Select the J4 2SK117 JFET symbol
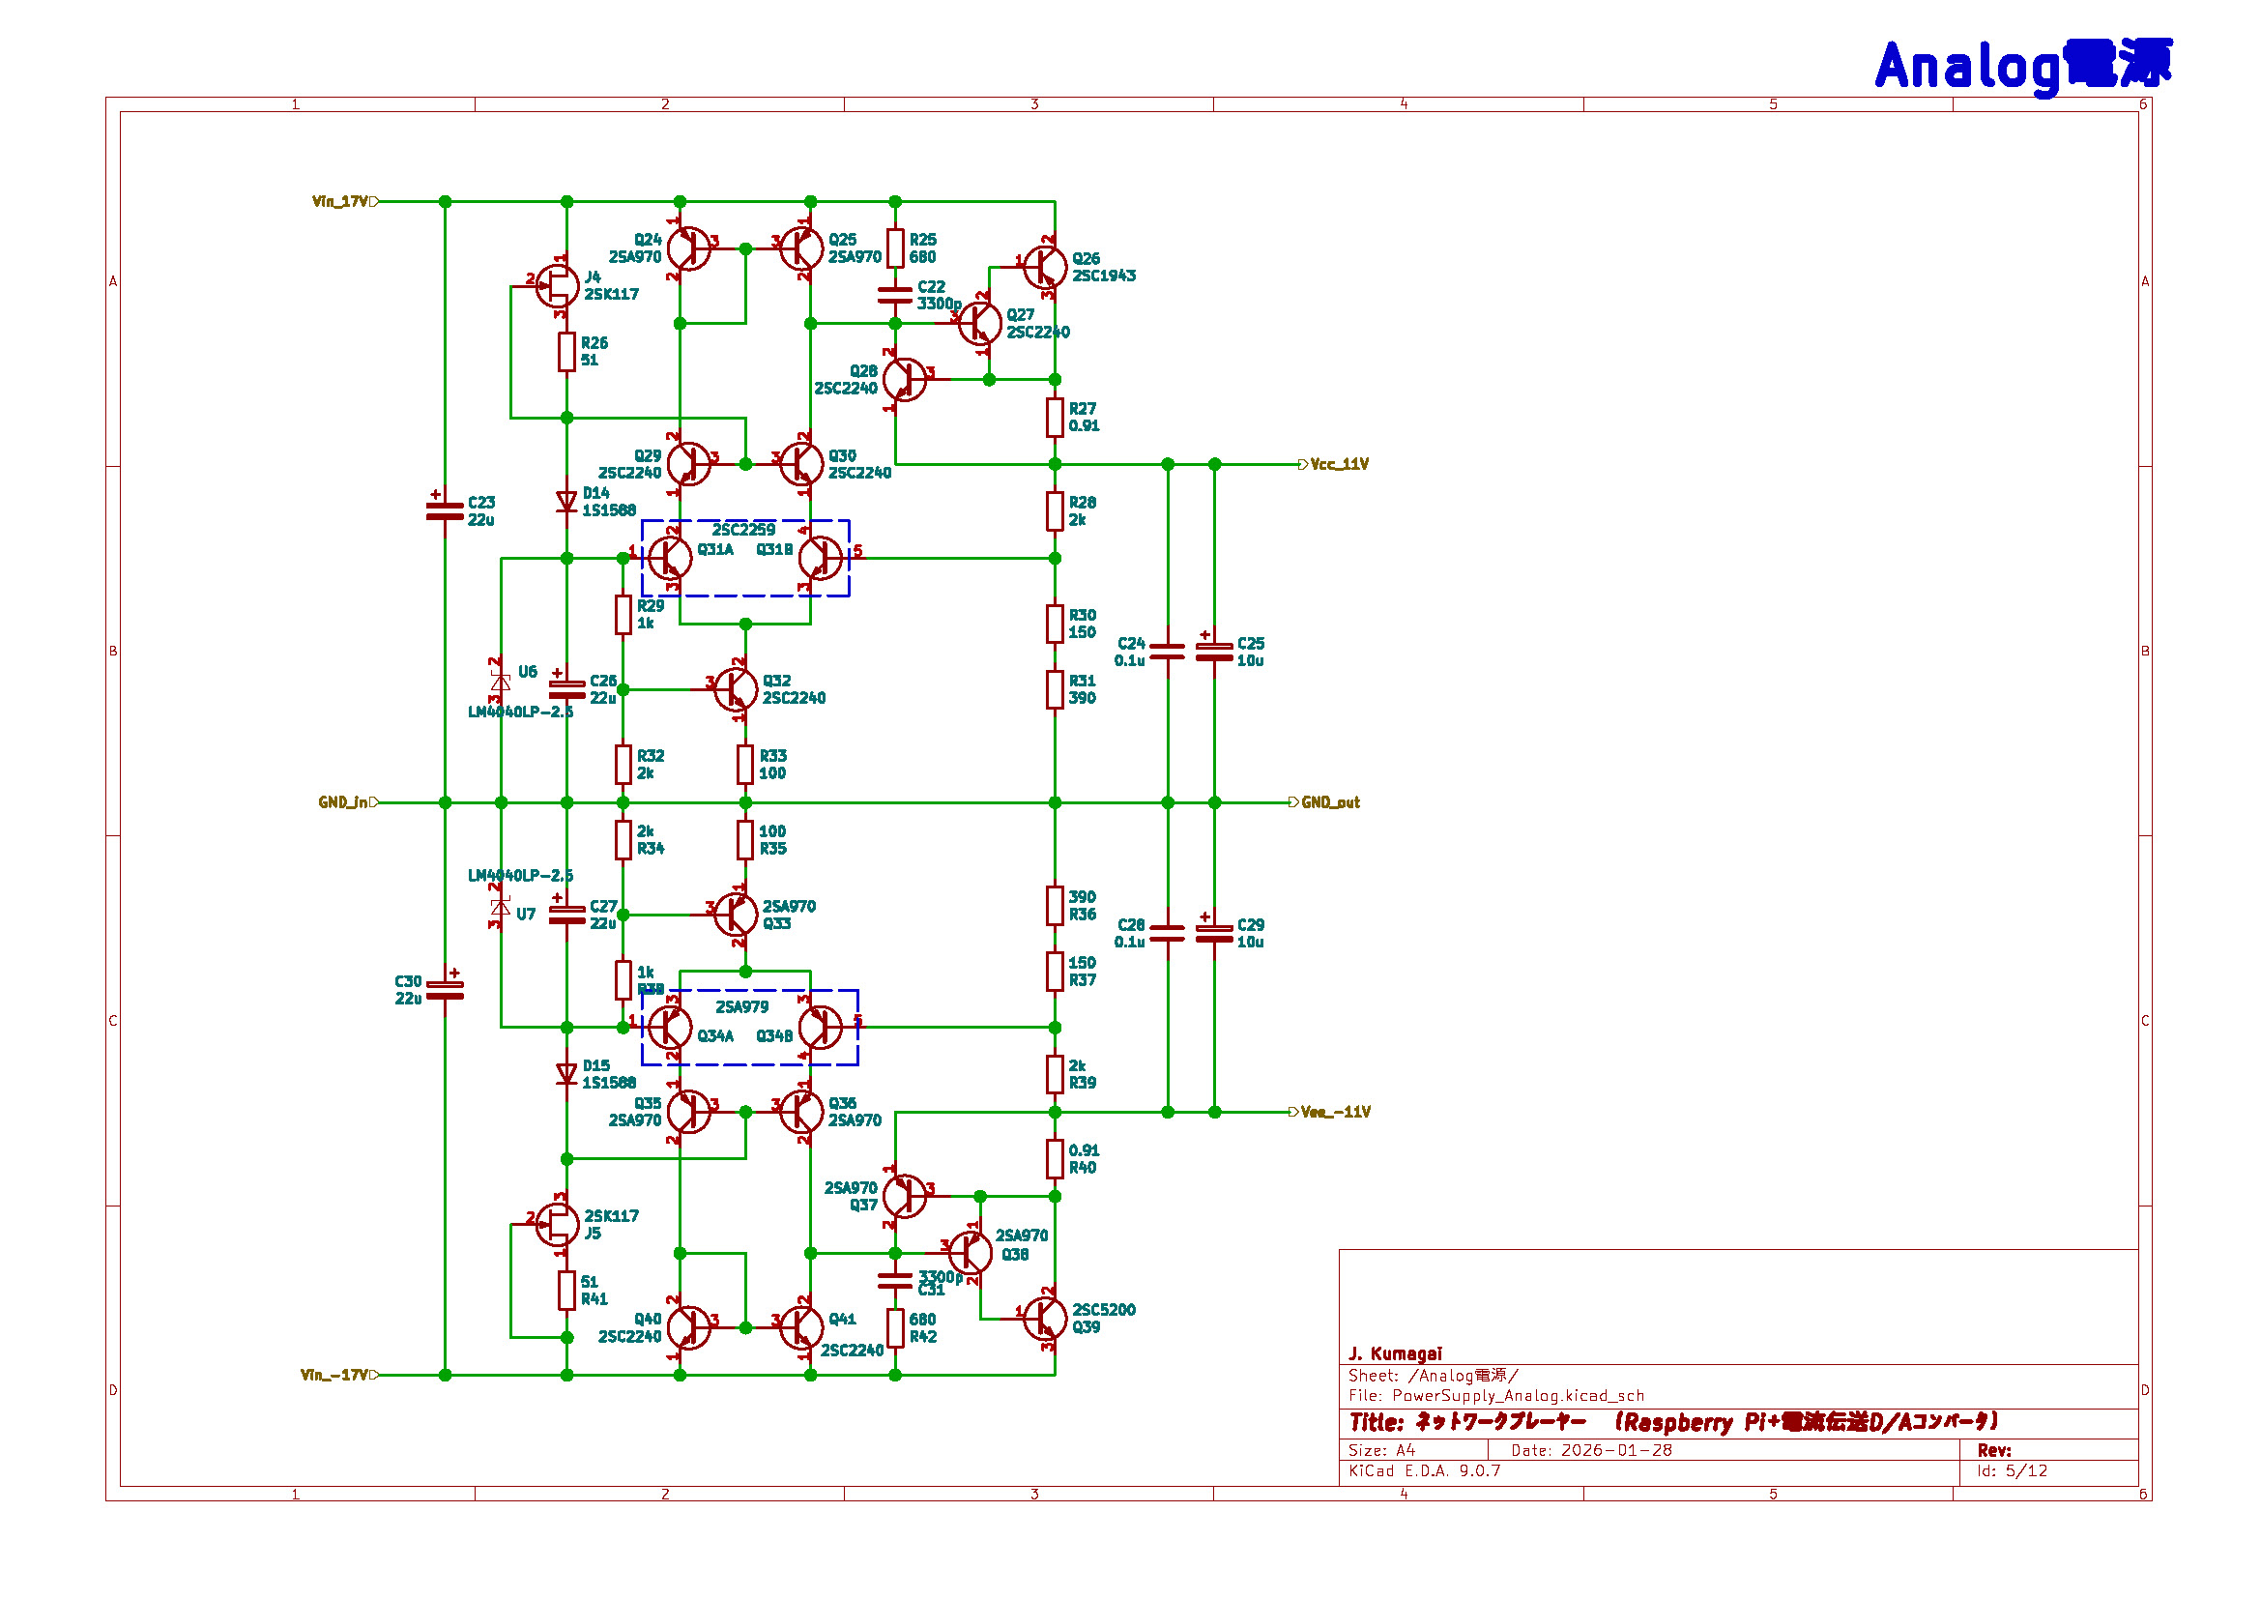This screenshot has height=1599, width=2261. pos(559,286)
